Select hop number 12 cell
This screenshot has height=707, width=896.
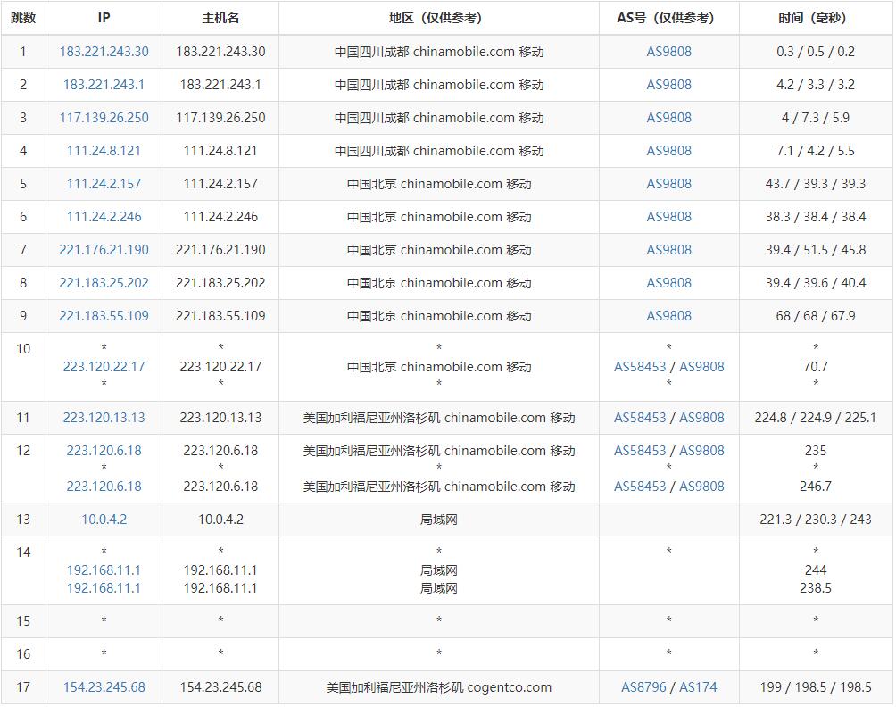(23, 469)
